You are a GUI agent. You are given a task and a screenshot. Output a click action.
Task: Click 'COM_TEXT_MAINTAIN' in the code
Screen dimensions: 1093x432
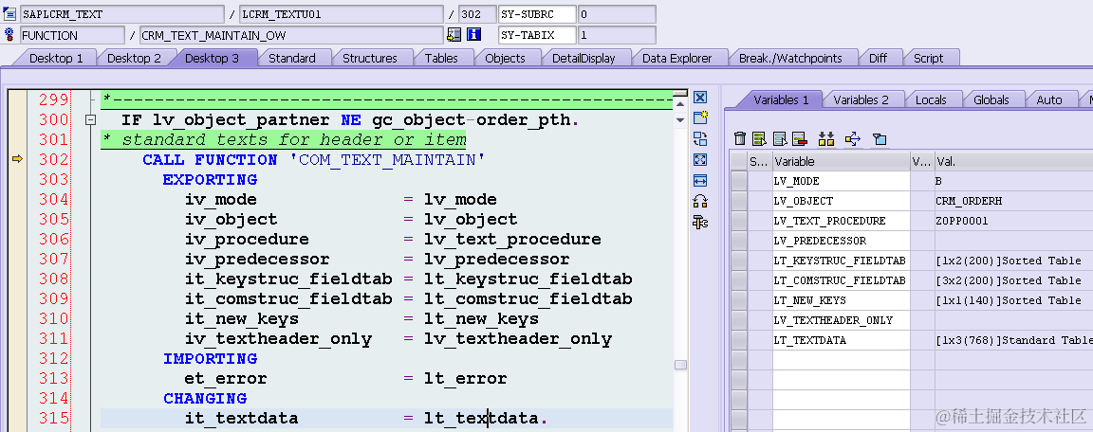tap(387, 160)
